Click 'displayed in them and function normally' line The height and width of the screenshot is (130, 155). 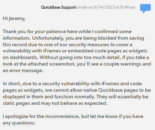(49, 97)
